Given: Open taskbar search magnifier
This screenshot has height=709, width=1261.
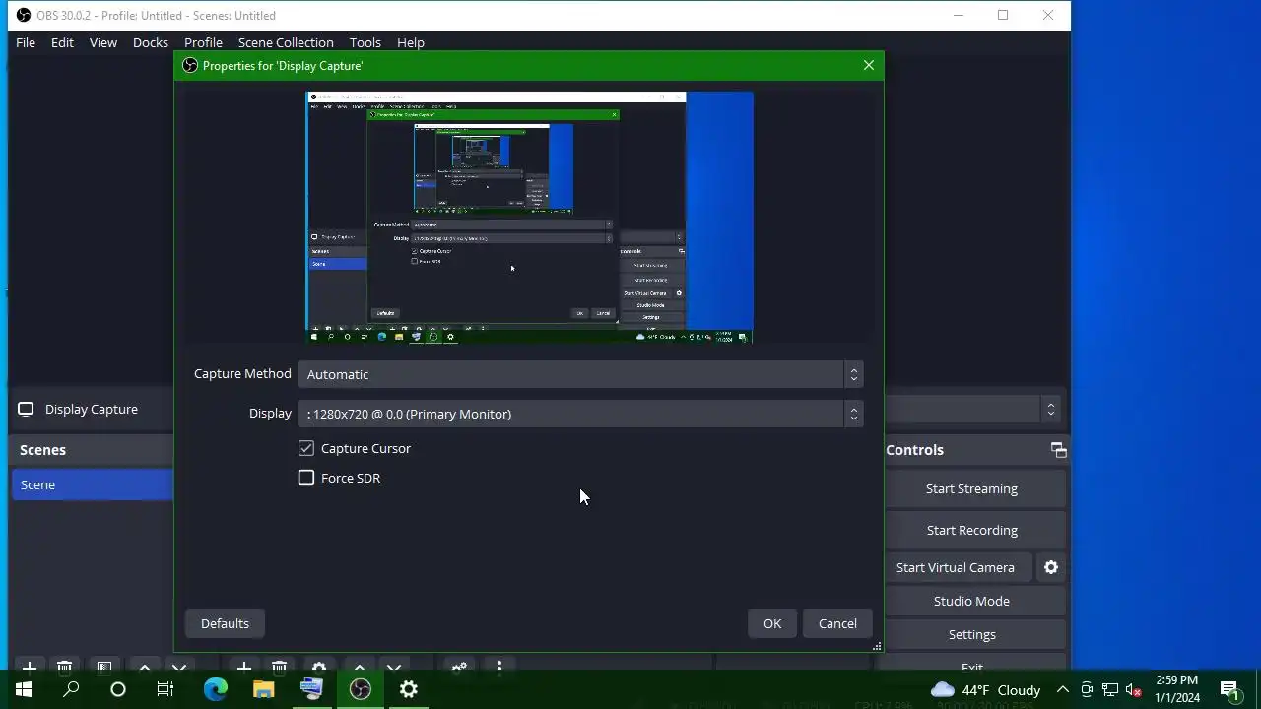Looking at the screenshot, I should [x=71, y=689].
